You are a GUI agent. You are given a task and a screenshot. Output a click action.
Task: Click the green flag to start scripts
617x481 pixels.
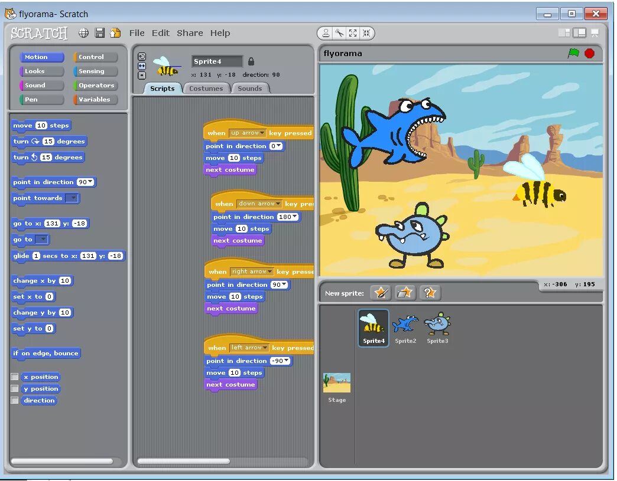[574, 53]
